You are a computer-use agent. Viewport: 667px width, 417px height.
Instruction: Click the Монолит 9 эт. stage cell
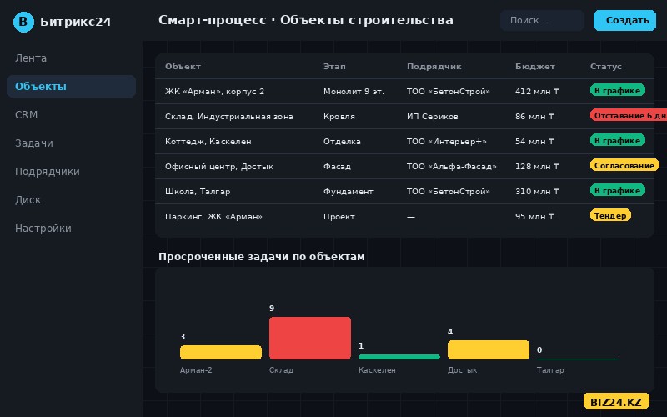pos(354,92)
